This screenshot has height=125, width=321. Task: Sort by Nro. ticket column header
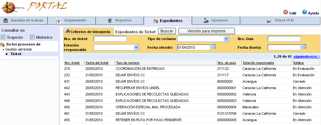click(72, 63)
